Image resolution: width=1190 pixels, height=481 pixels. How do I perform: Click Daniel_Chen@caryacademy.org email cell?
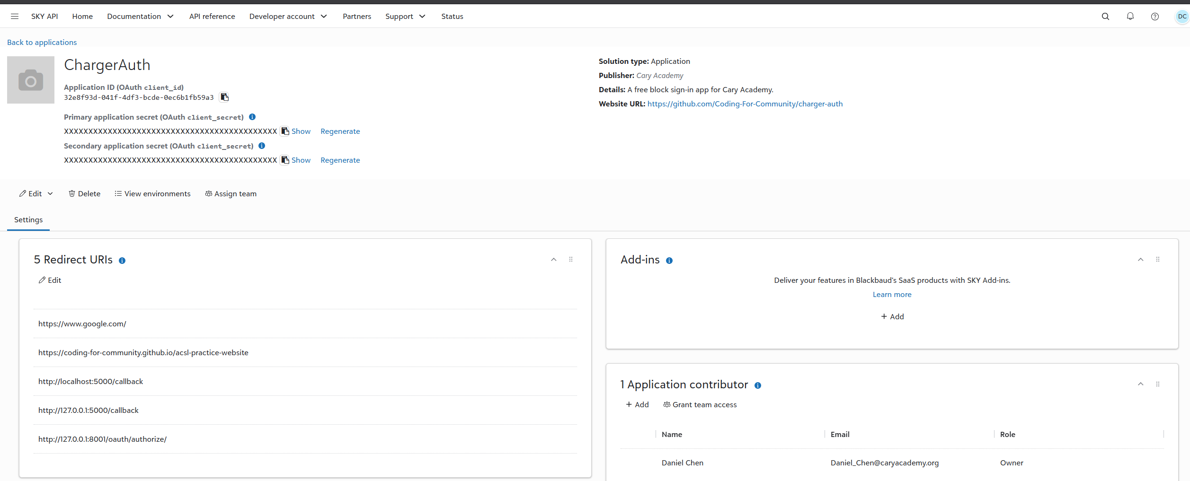click(884, 463)
